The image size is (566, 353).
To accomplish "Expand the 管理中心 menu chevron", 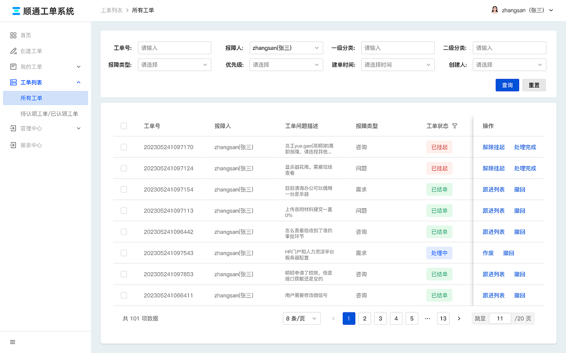I will (x=79, y=128).
